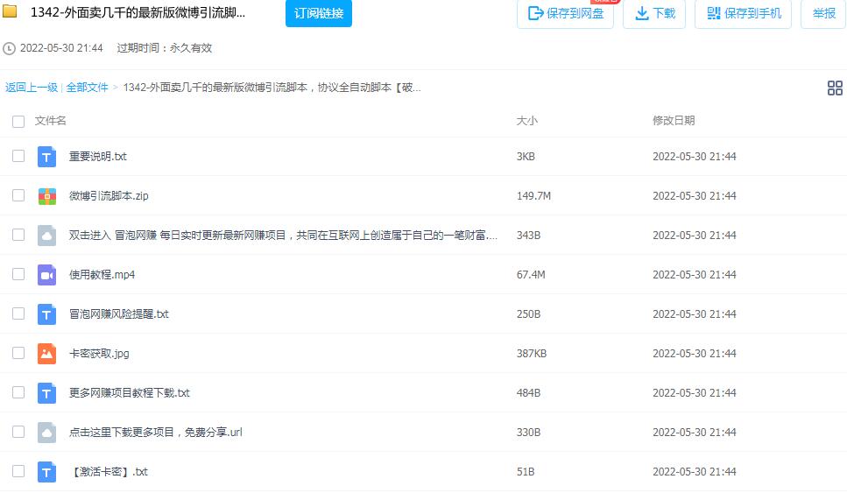Click the breadcrumb folder path ending 协议全自动脚本【破
Image resolution: width=847 pixels, height=493 pixels.
272,88
